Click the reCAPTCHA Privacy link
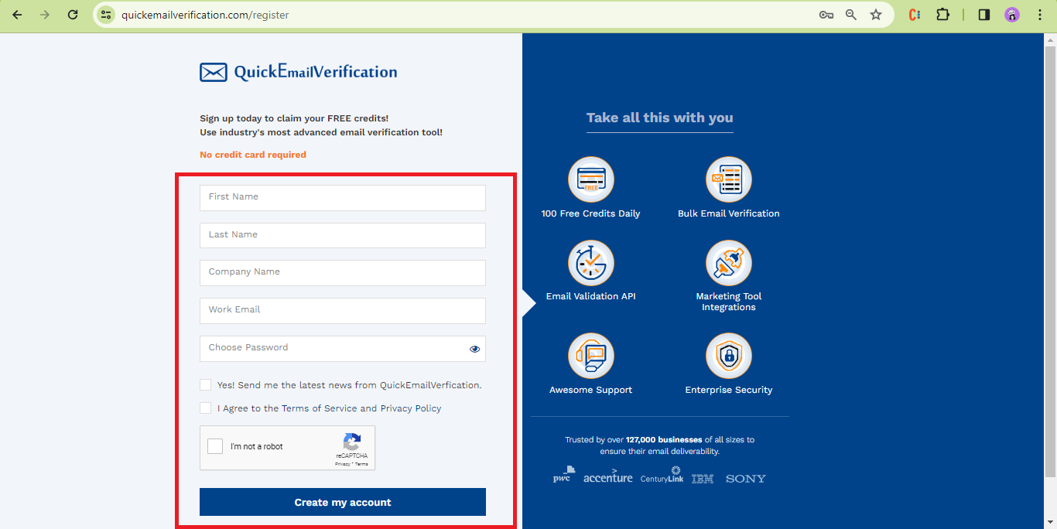The height and width of the screenshot is (529, 1057). 343,464
